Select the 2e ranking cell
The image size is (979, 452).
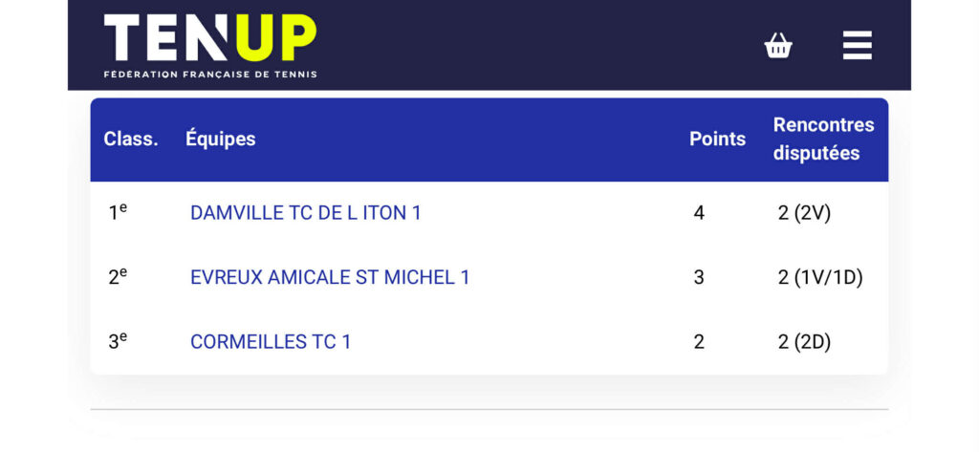click(x=118, y=277)
